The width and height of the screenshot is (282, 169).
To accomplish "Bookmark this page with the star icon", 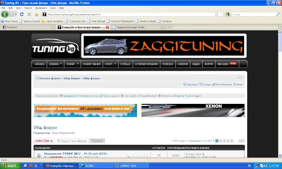I will click(217, 15).
